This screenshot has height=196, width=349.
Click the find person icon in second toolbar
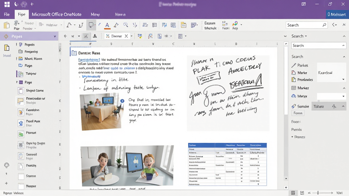[x=150, y=36]
